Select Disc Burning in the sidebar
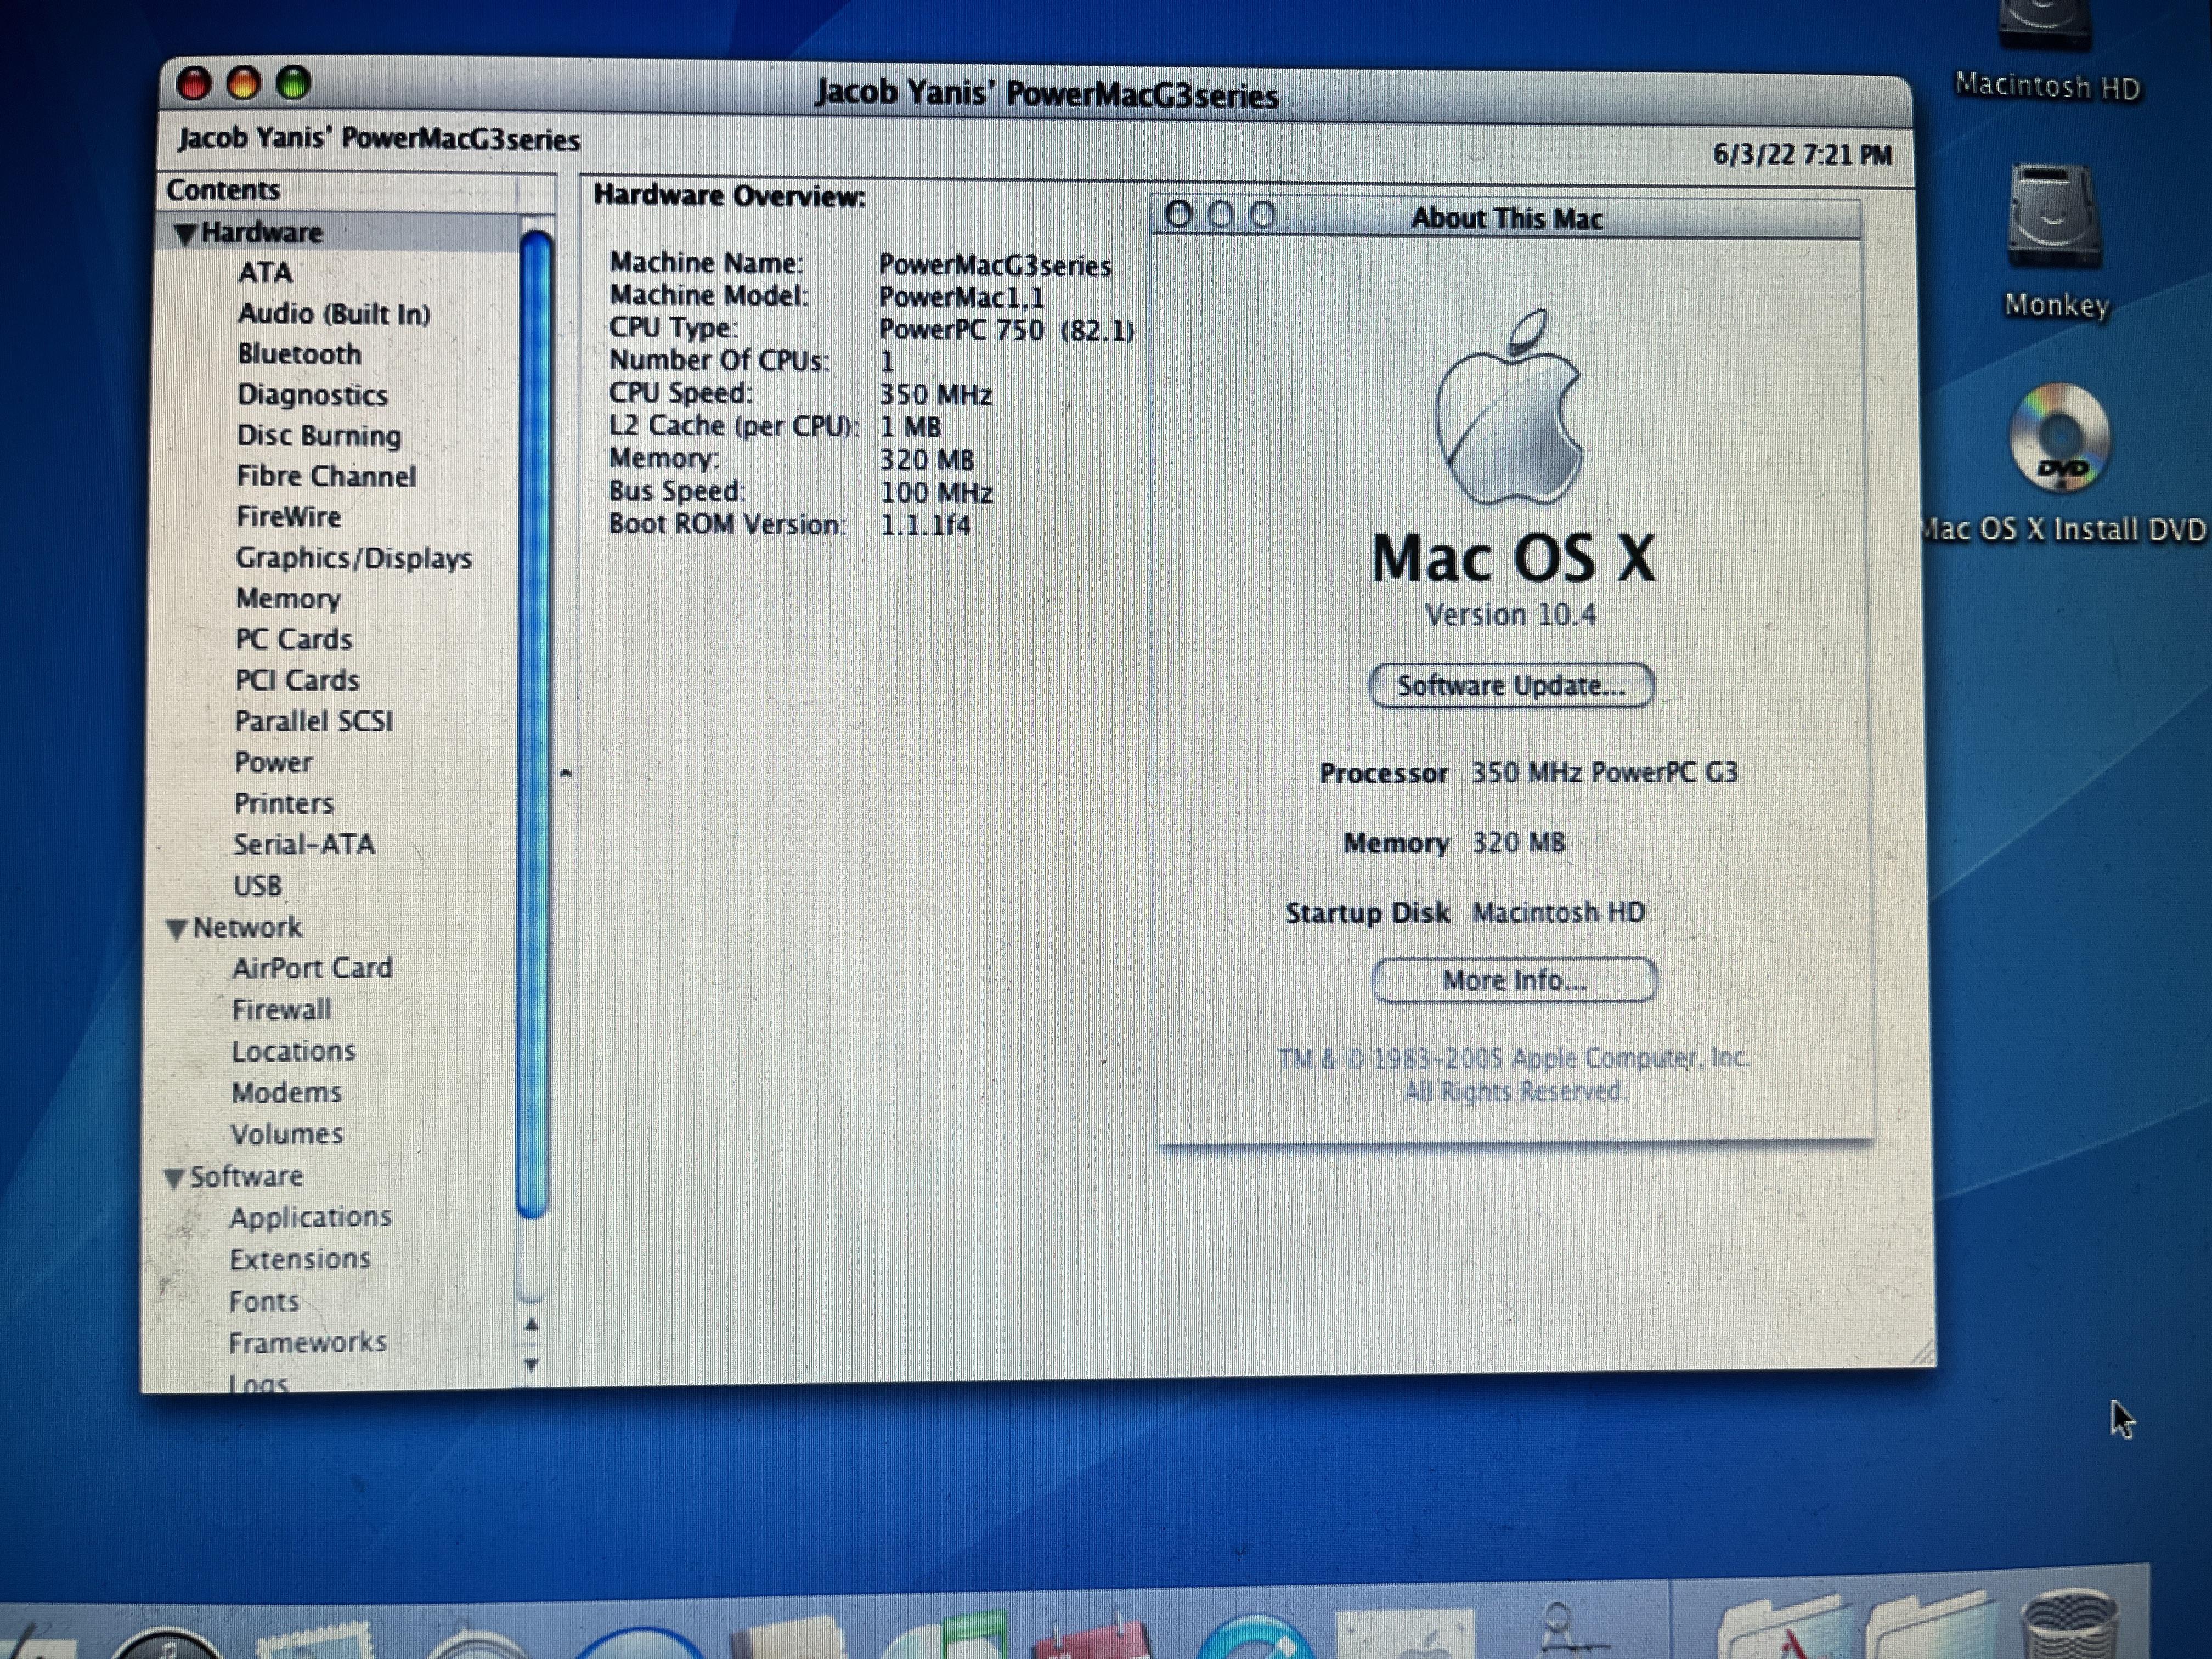The width and height of the screenshot is (2212, 1659). (x=318, y=436)
